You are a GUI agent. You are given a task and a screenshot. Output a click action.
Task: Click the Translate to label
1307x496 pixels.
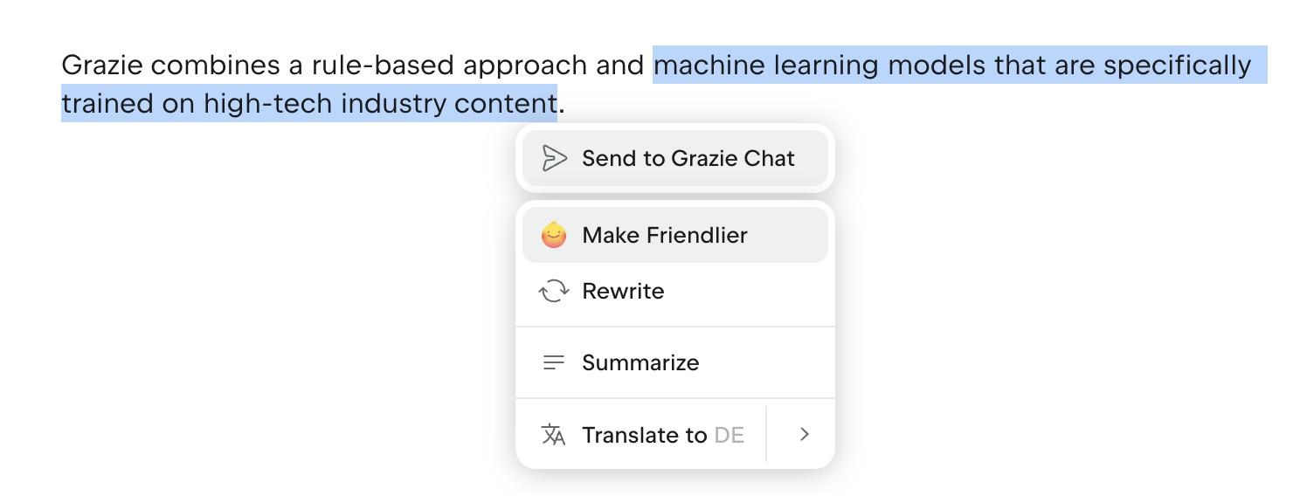click(645, 435)
